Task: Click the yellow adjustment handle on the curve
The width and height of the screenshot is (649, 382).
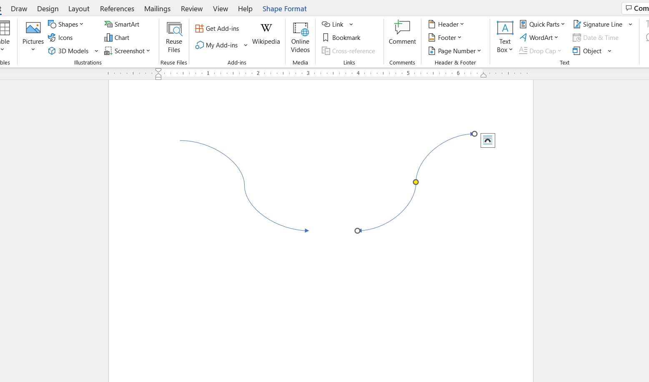Action: click(x=416, y=182)
